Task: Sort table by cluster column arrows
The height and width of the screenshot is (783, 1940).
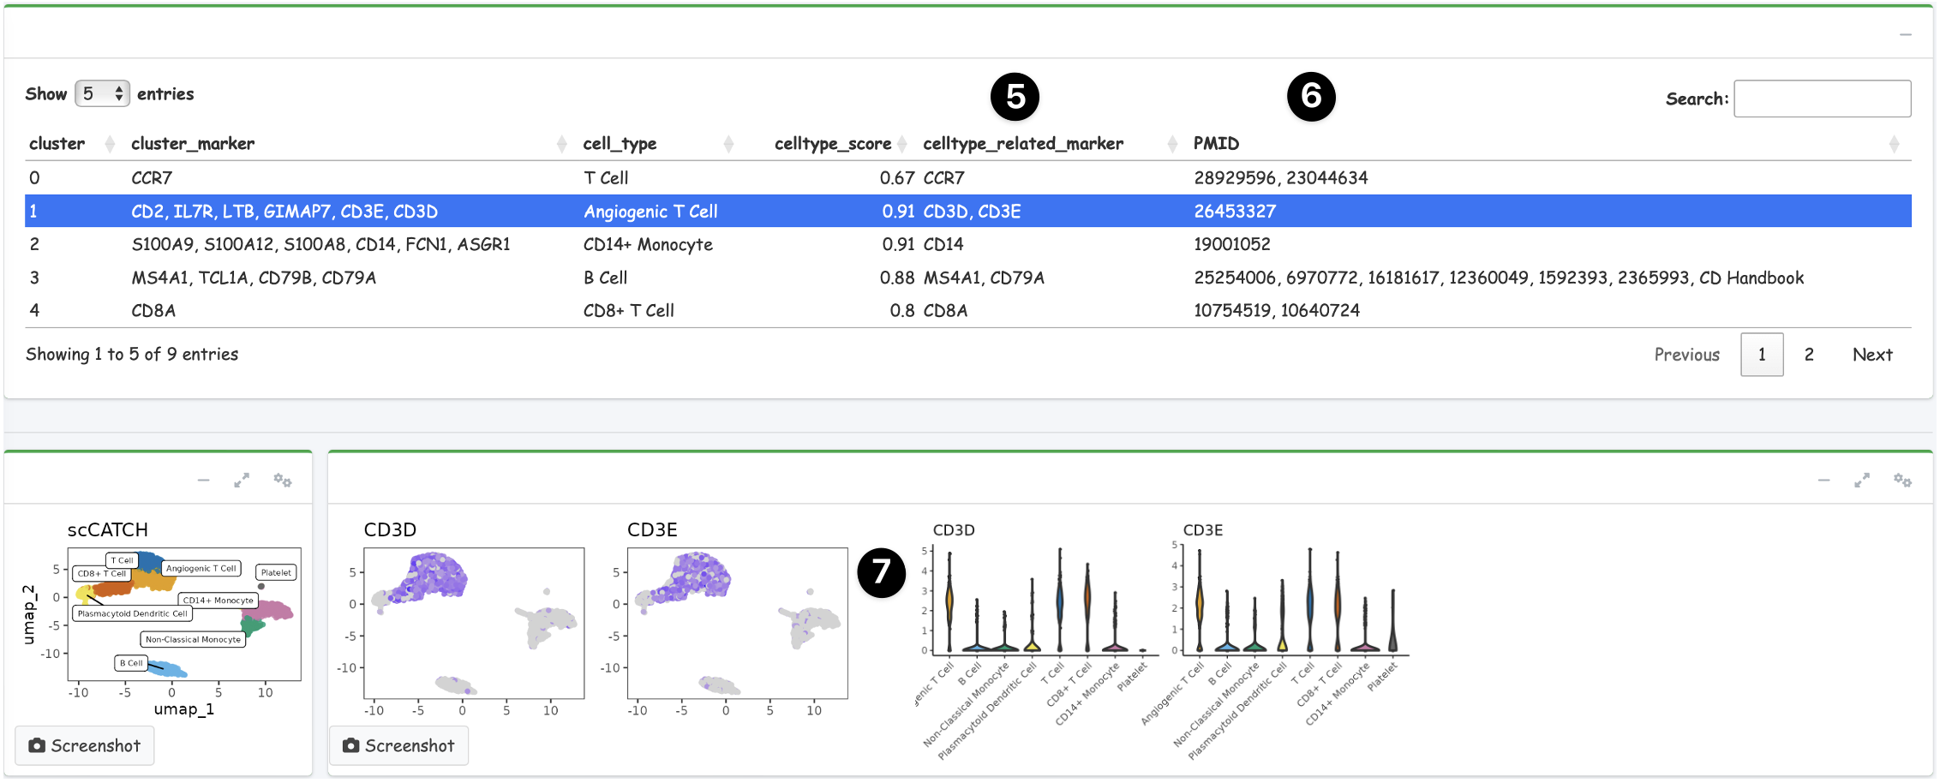Action: click(110, 144)
